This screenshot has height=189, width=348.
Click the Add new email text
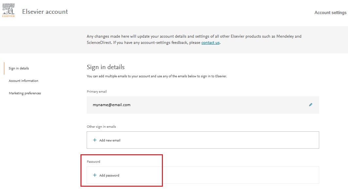[x=110, y=140]
